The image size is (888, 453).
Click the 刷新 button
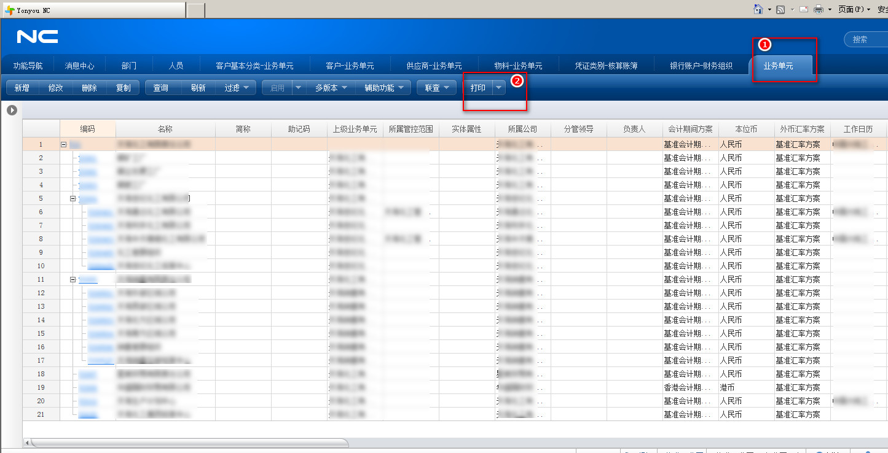198,88
